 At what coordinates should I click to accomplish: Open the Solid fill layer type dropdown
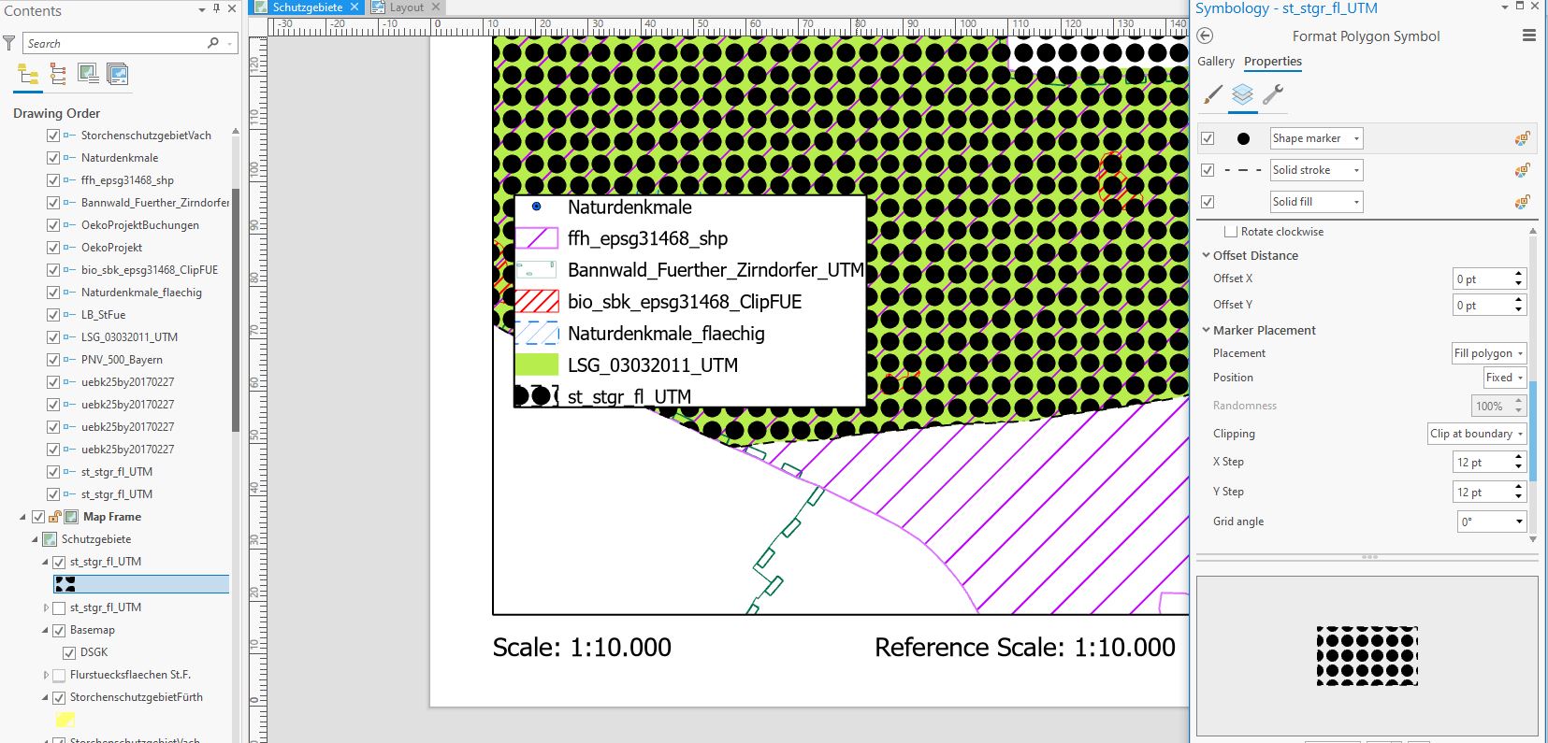point(1316,202)
